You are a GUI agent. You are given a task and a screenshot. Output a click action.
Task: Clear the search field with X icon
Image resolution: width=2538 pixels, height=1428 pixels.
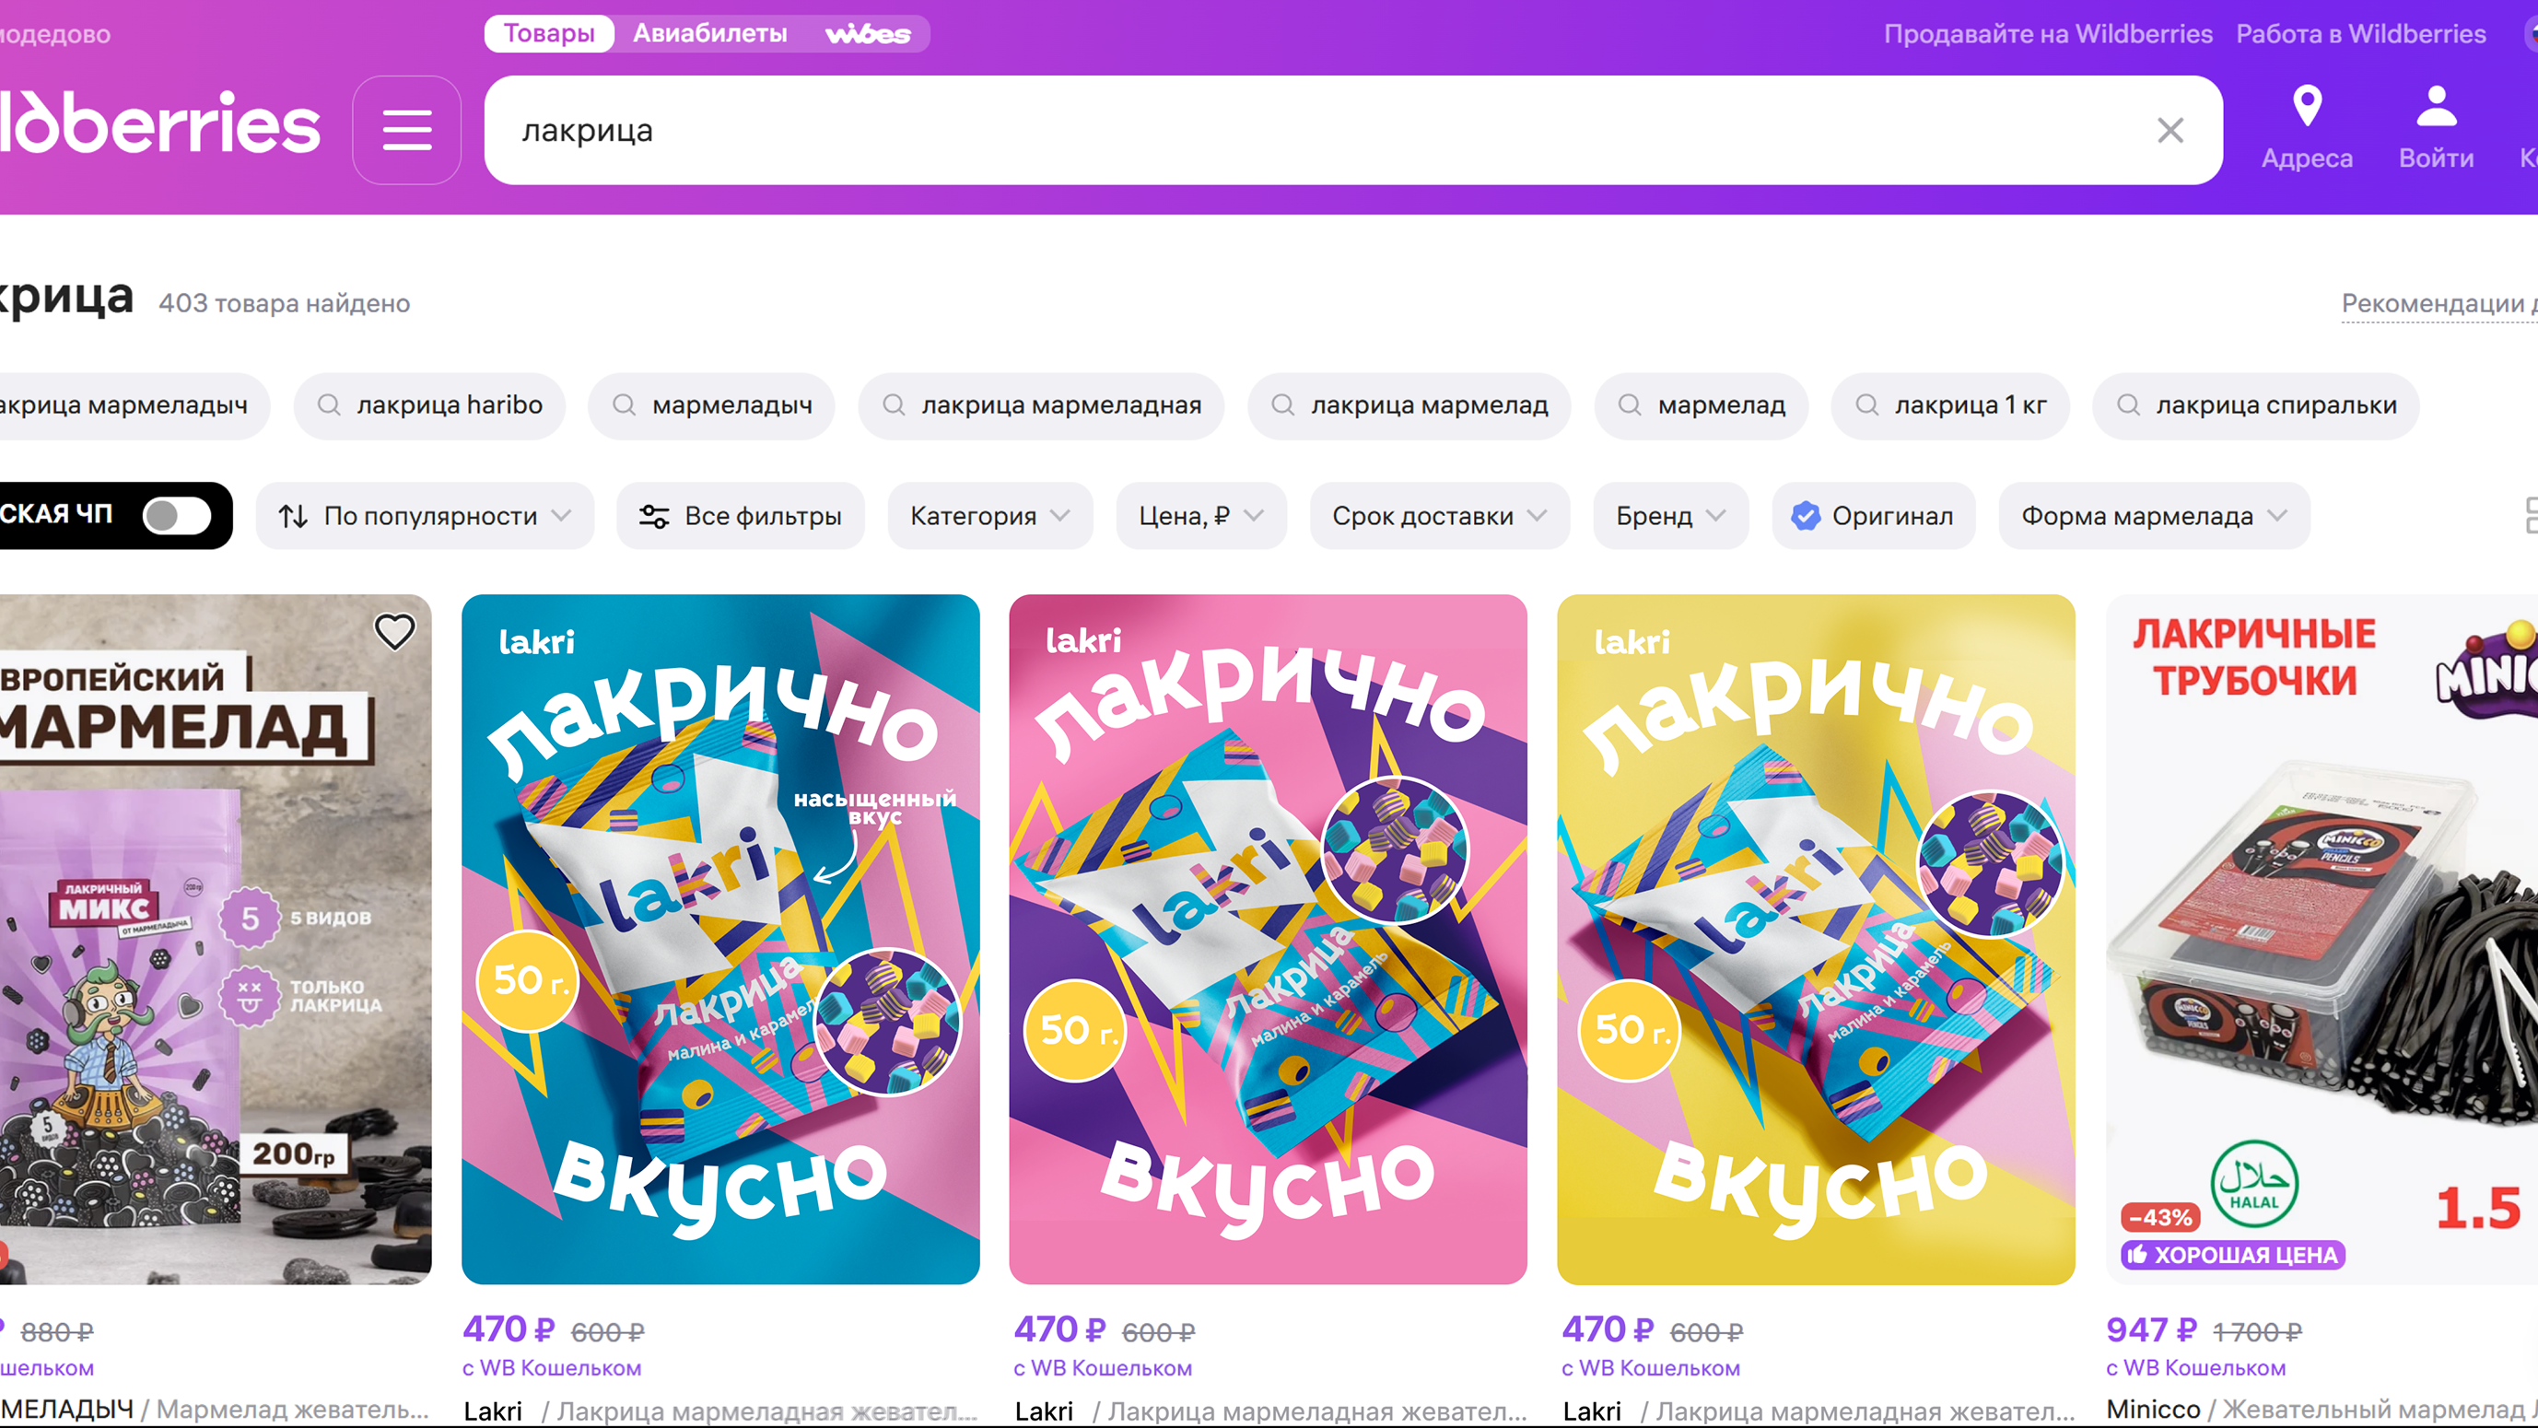(x=2170, y=130)
